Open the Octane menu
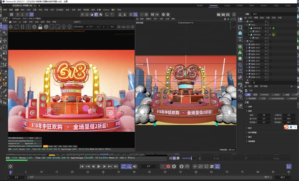This screenshot has height=181, width=299. (106, 10)
